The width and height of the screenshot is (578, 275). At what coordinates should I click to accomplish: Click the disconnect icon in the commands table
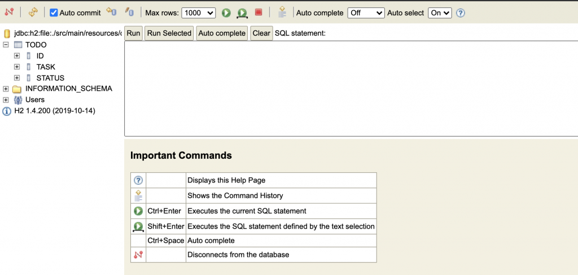pyautogui.click(x=138, y=254)
